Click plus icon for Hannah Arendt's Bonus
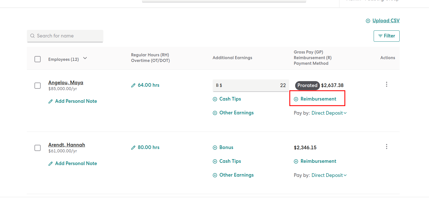 click(x=215, y=148)
